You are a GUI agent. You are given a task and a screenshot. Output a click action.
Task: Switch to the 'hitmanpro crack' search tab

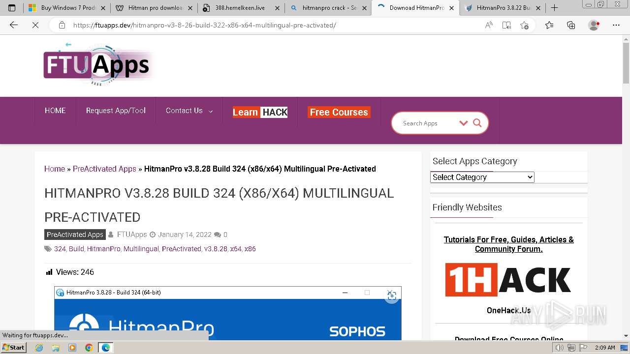[x=328, y=8]
